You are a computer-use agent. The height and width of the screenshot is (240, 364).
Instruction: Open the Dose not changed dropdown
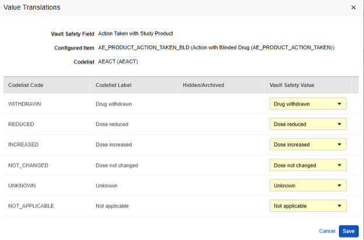(x=307, y=165)
